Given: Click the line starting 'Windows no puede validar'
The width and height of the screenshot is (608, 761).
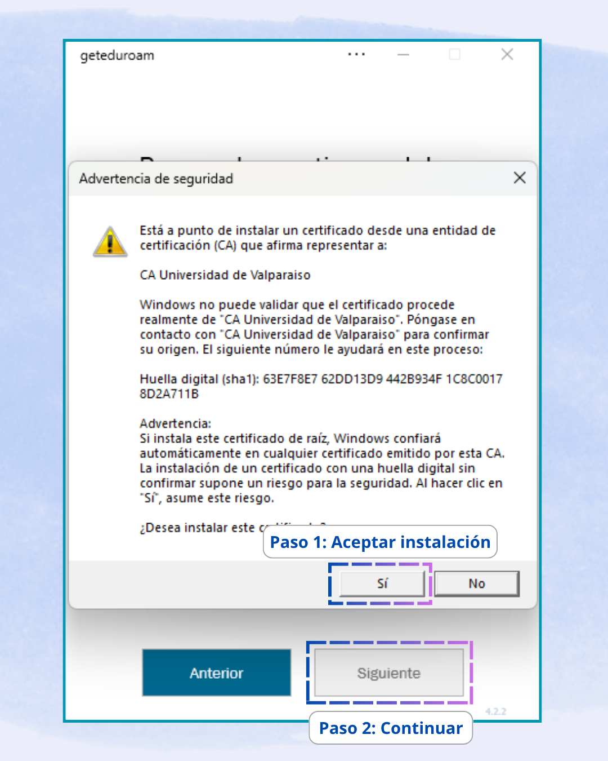Looking at the screenshot, I should tap(297, 305).
